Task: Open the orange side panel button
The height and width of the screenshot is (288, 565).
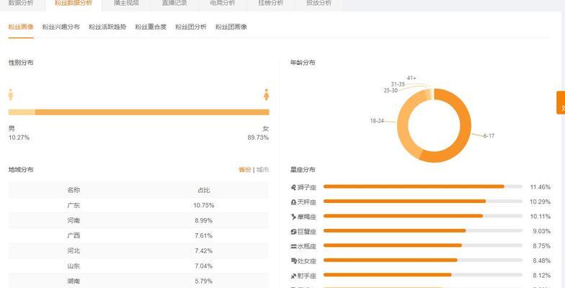Action: point(561,102)
